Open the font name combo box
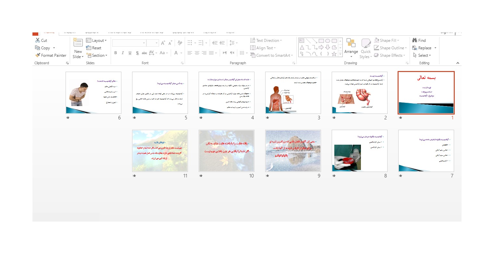494x254 pixels. 129,43
